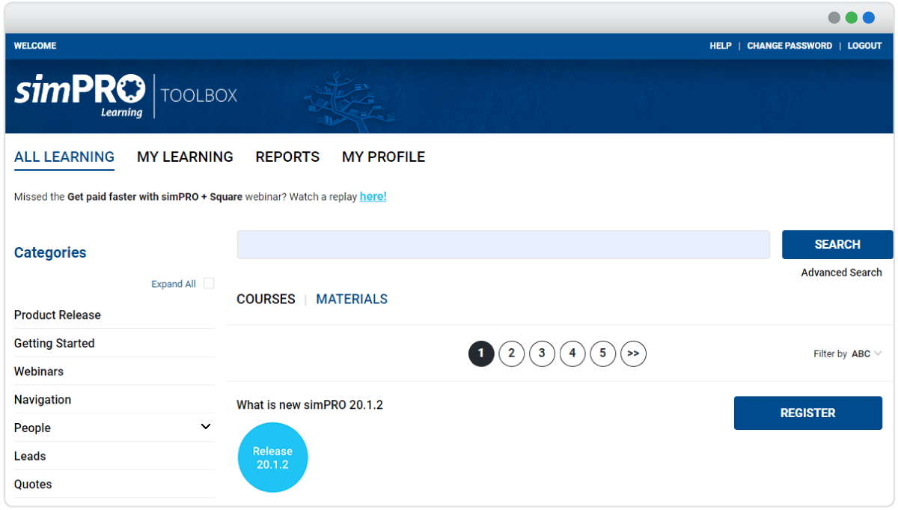Image resolution: width=898 pixels, height=510 pixels.
Task: Click the Register button
Action: 808,413
